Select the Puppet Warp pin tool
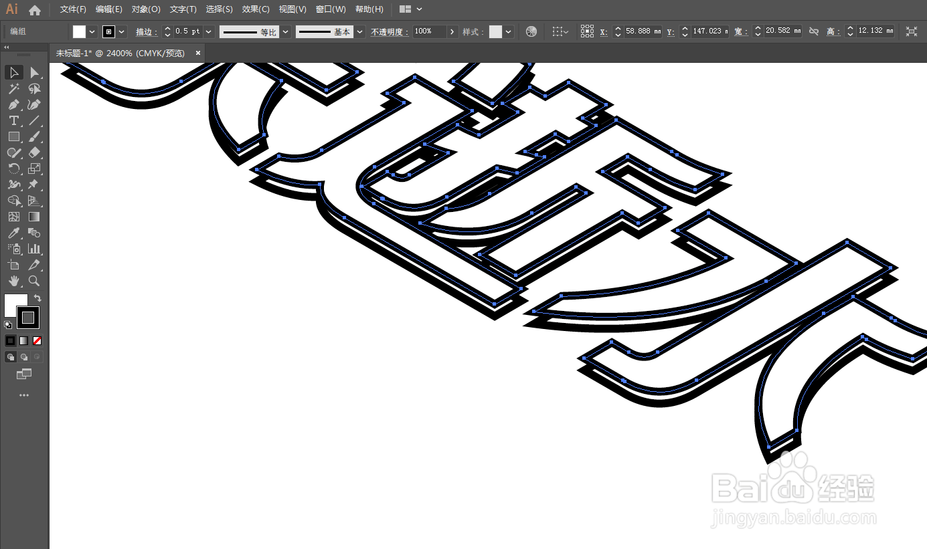This screenshot has width=927, height=549. (x=34, y=185)
